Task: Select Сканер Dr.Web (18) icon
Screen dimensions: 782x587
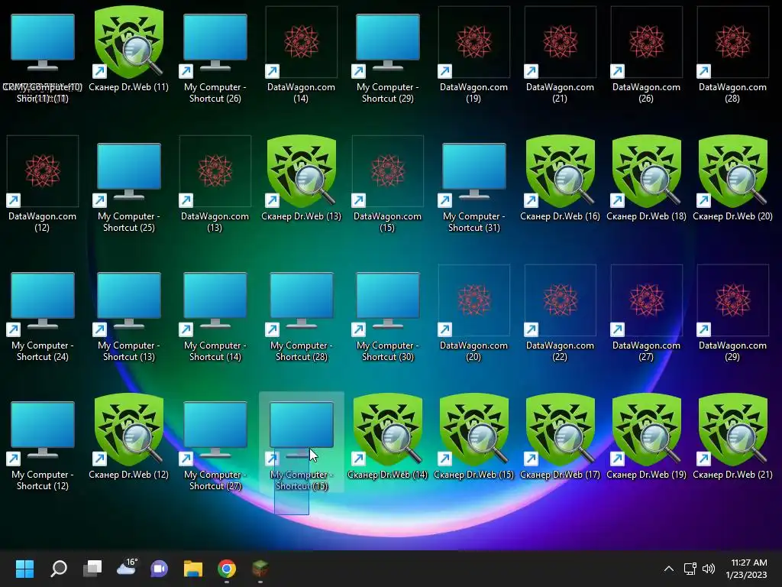Action: pos(646,178)
